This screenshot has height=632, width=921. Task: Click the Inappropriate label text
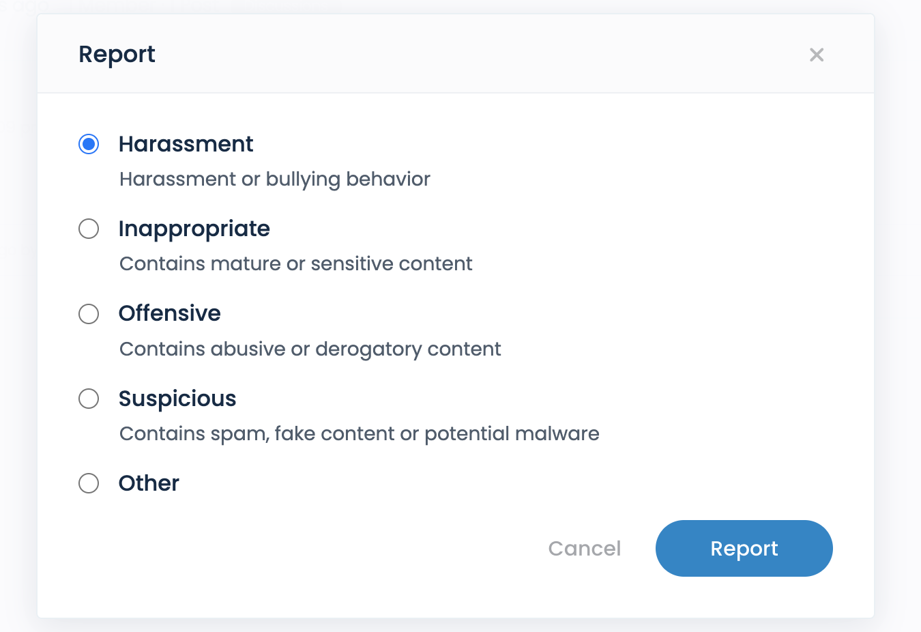(194, 229)
